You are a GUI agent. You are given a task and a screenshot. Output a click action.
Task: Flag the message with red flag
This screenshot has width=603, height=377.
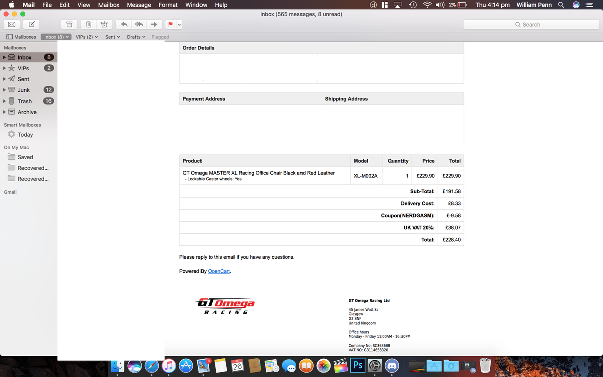tap(169, 24)
